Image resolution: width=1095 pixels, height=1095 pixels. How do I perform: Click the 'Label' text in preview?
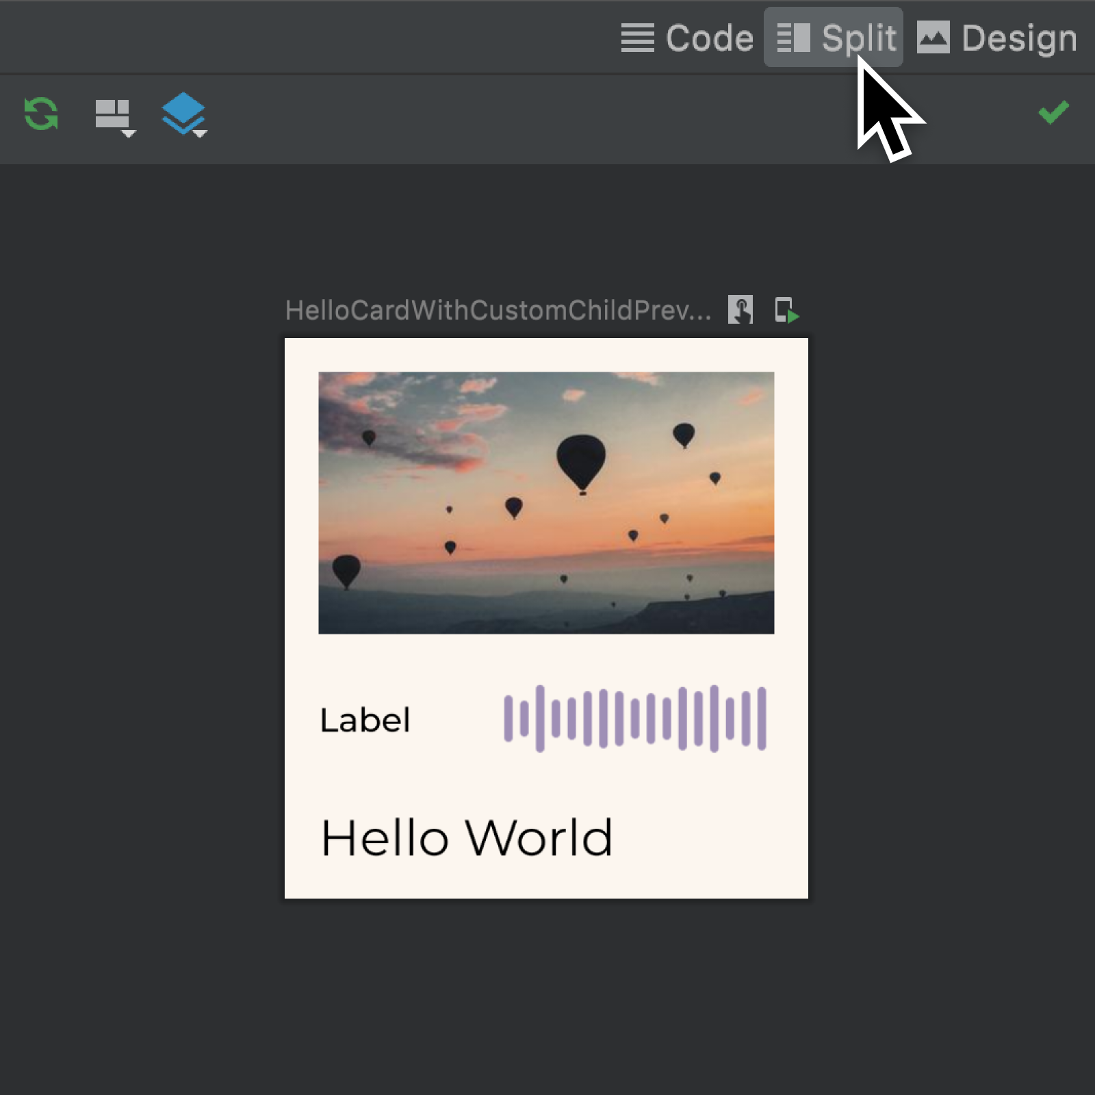click(365, 720)
